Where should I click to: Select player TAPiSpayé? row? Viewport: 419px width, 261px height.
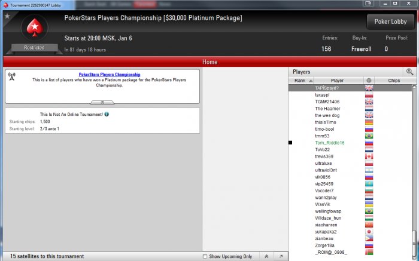[350, 88]
